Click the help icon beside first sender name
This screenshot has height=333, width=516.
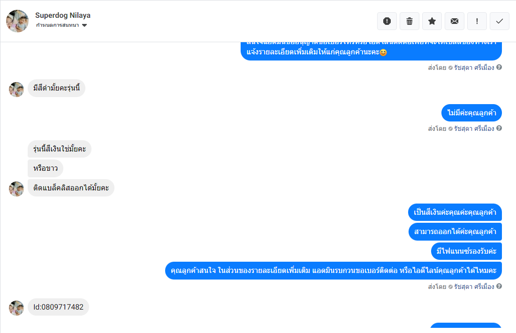pyautogui.click(x=499, y=68)
